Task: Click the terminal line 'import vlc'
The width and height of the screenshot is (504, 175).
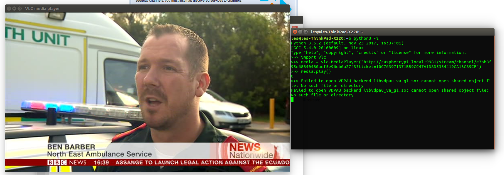Action: 309,57
